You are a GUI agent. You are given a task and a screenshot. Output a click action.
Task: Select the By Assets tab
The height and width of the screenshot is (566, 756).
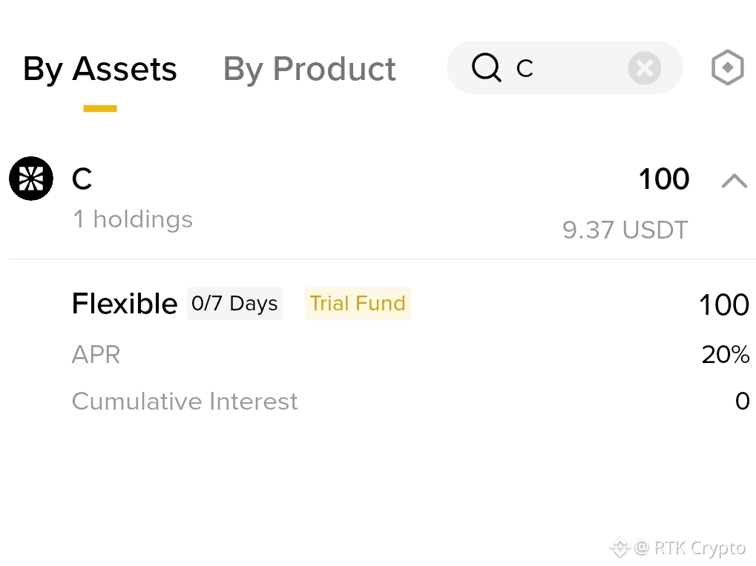(100, 70)
